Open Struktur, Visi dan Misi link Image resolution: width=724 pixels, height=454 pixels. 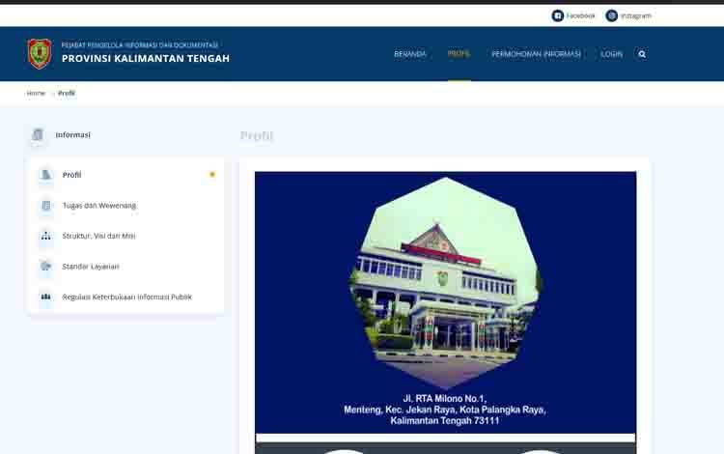(x=98, y=236)
